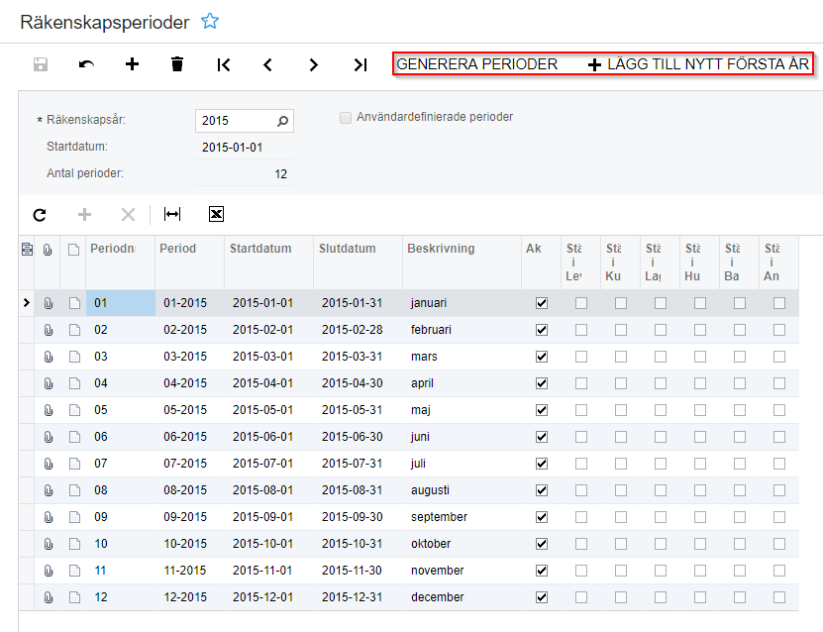Go to first record with the toolbar arrow
The width and height of the screenshot is (823, 632).
click(x=224, y=64)
